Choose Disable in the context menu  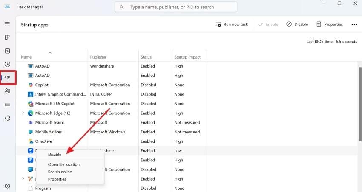55,155
